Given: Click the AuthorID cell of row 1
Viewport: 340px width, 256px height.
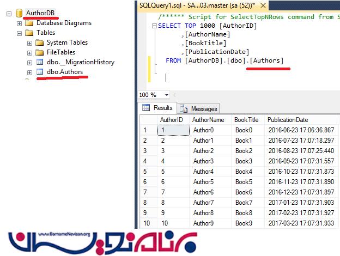Looking at the screenshot, I should tap(173, 130).
